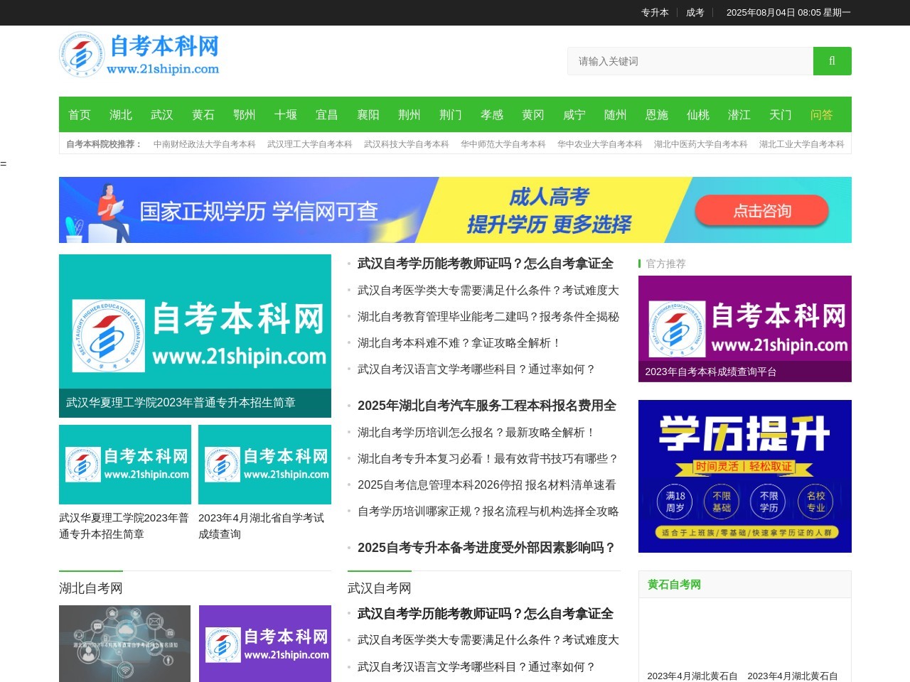Open the 黄石自考网 section heading
910x682 pixels.
click(674, 585)
